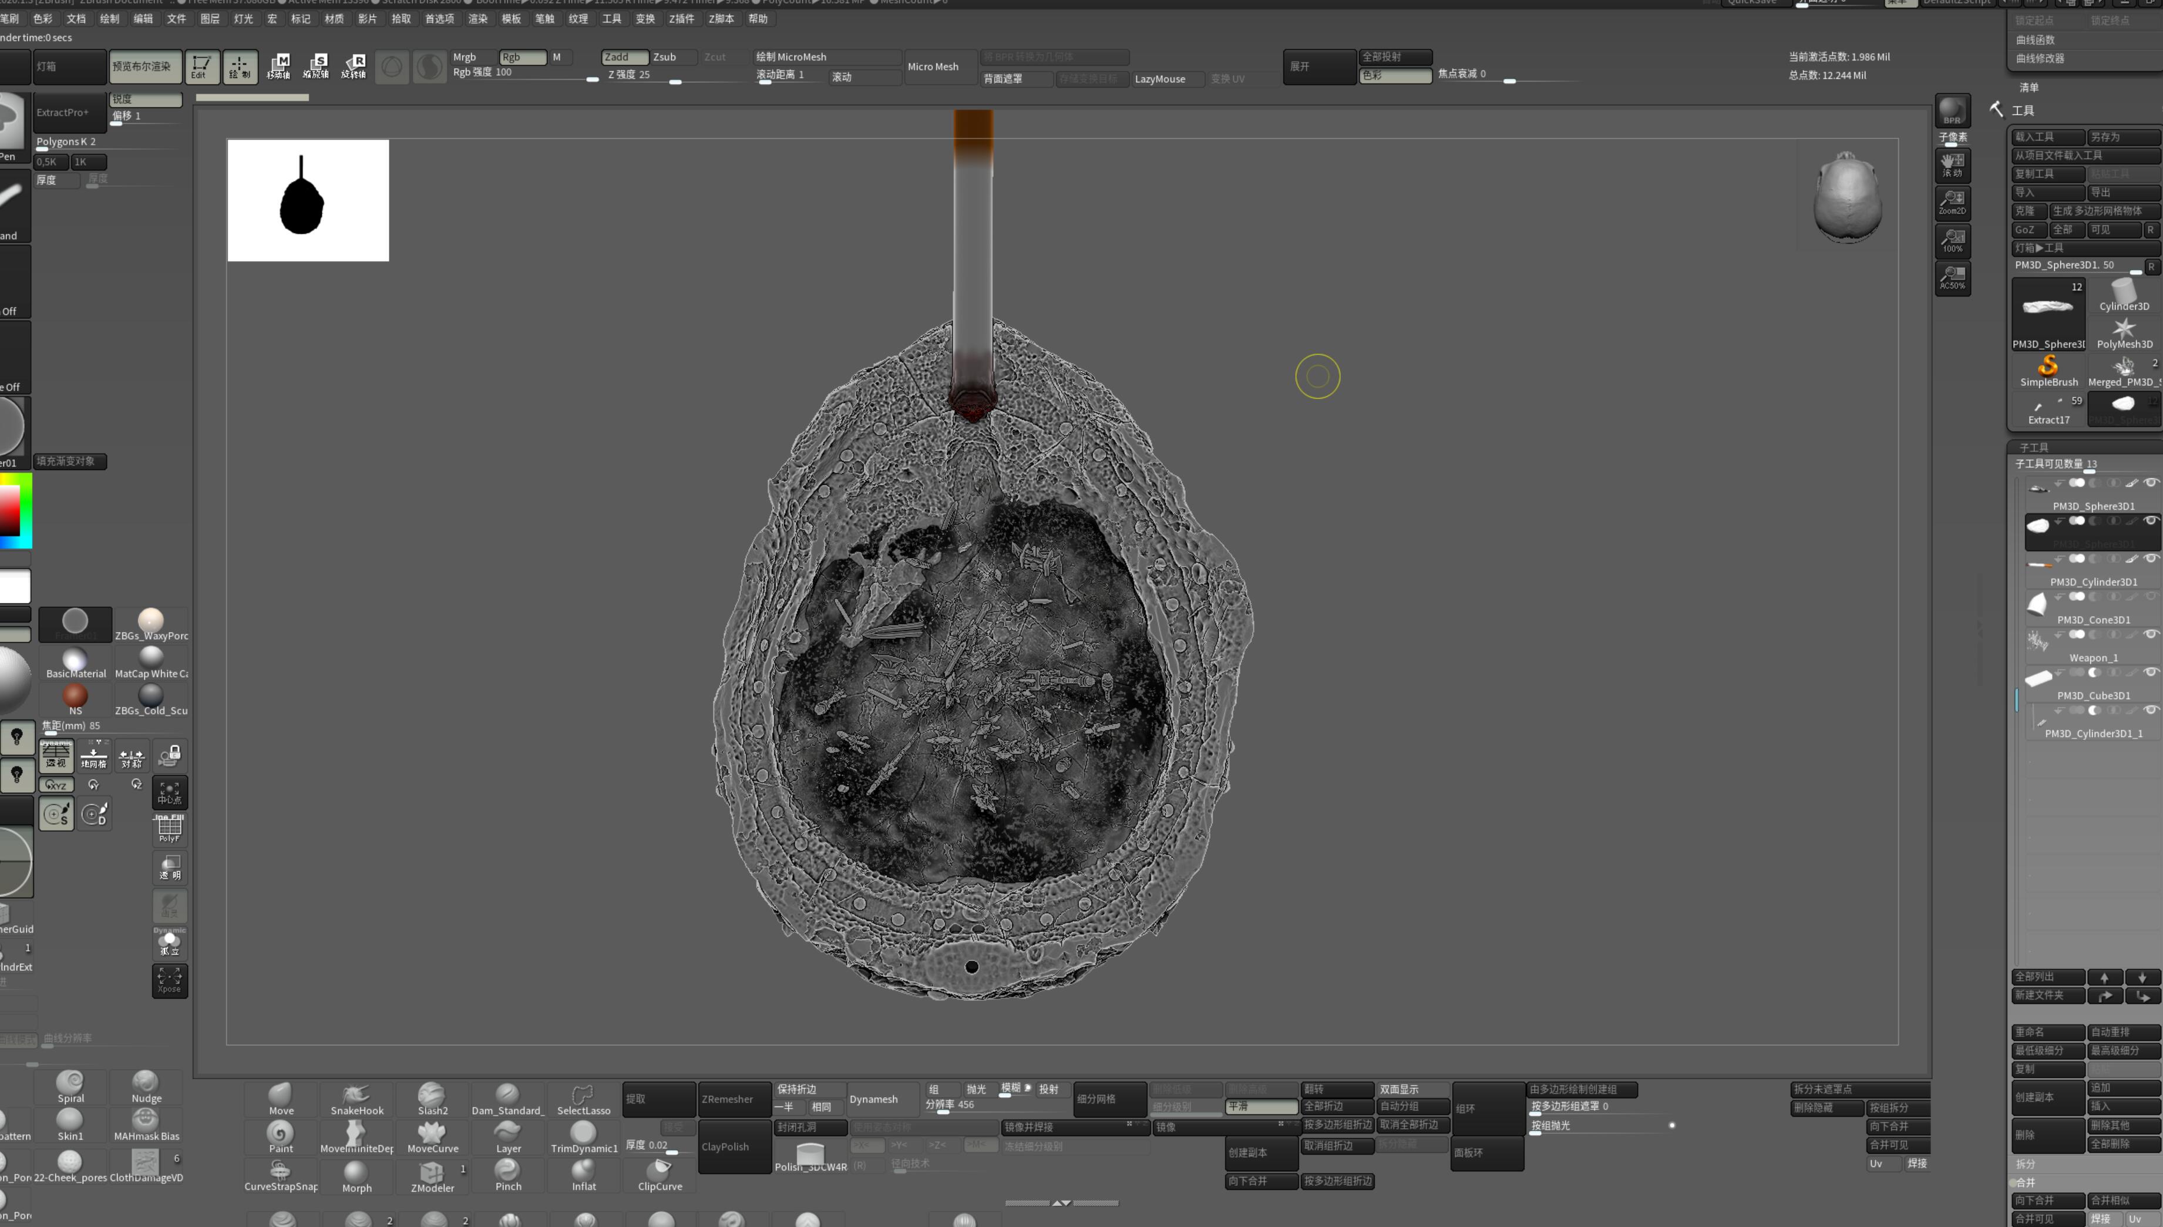
Task: Pick the ZModeler brush
Action: [432, 1175]
